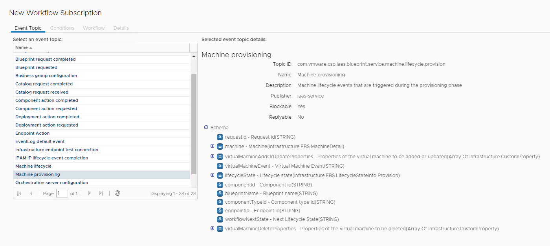
Task: Click the next-page arrow icon
Action: (90, 193)
